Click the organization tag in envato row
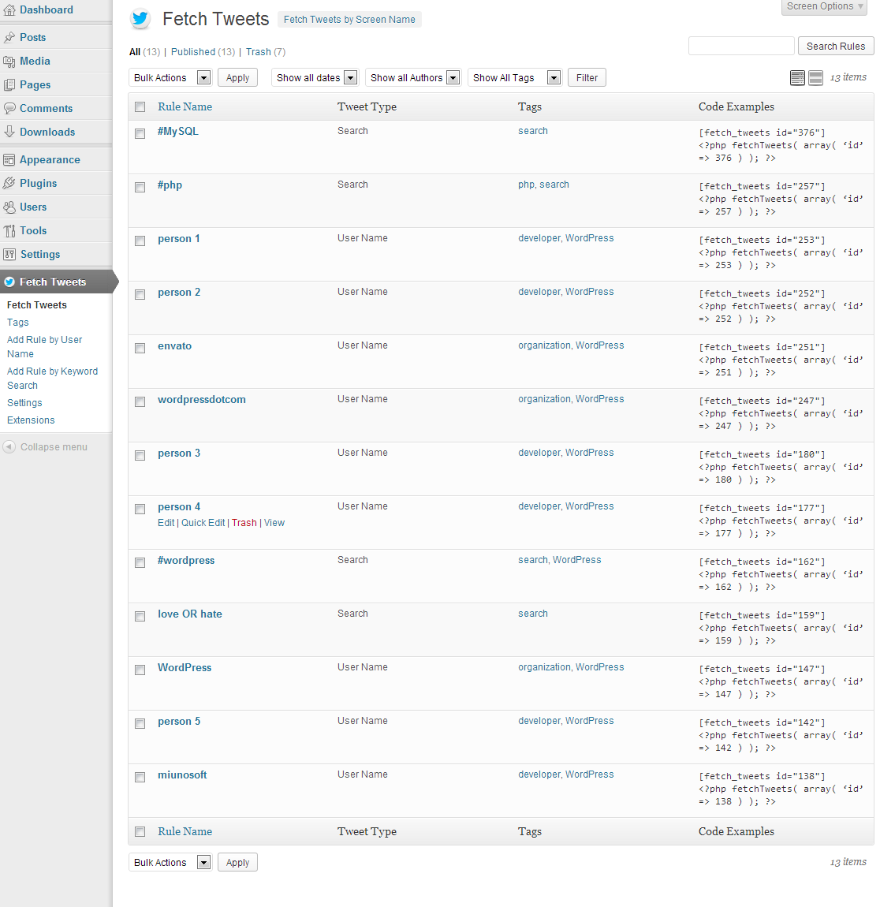Image resolution: width=880 pixels, height=907 pixels. click(x=544, y=345)
